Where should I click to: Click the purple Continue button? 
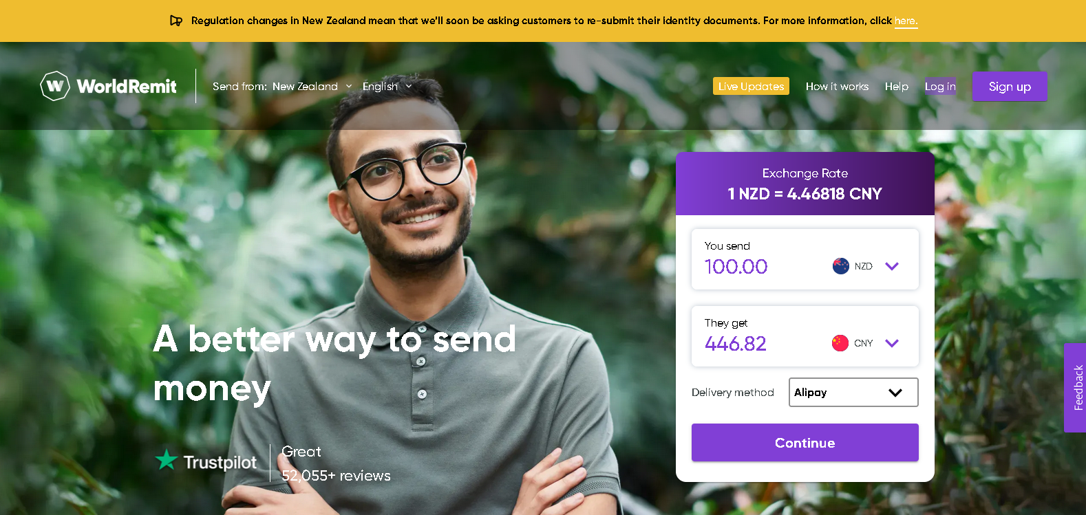[x=805, y=443]
